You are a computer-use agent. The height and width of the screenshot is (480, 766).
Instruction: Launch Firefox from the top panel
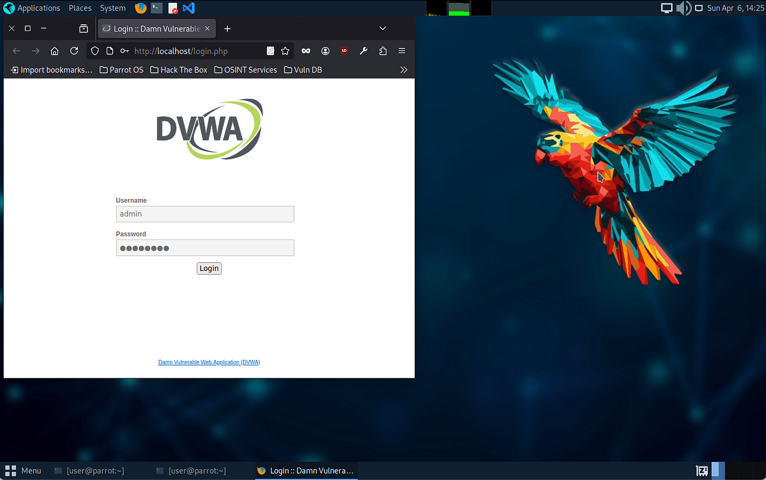click(x=140, y=8)
